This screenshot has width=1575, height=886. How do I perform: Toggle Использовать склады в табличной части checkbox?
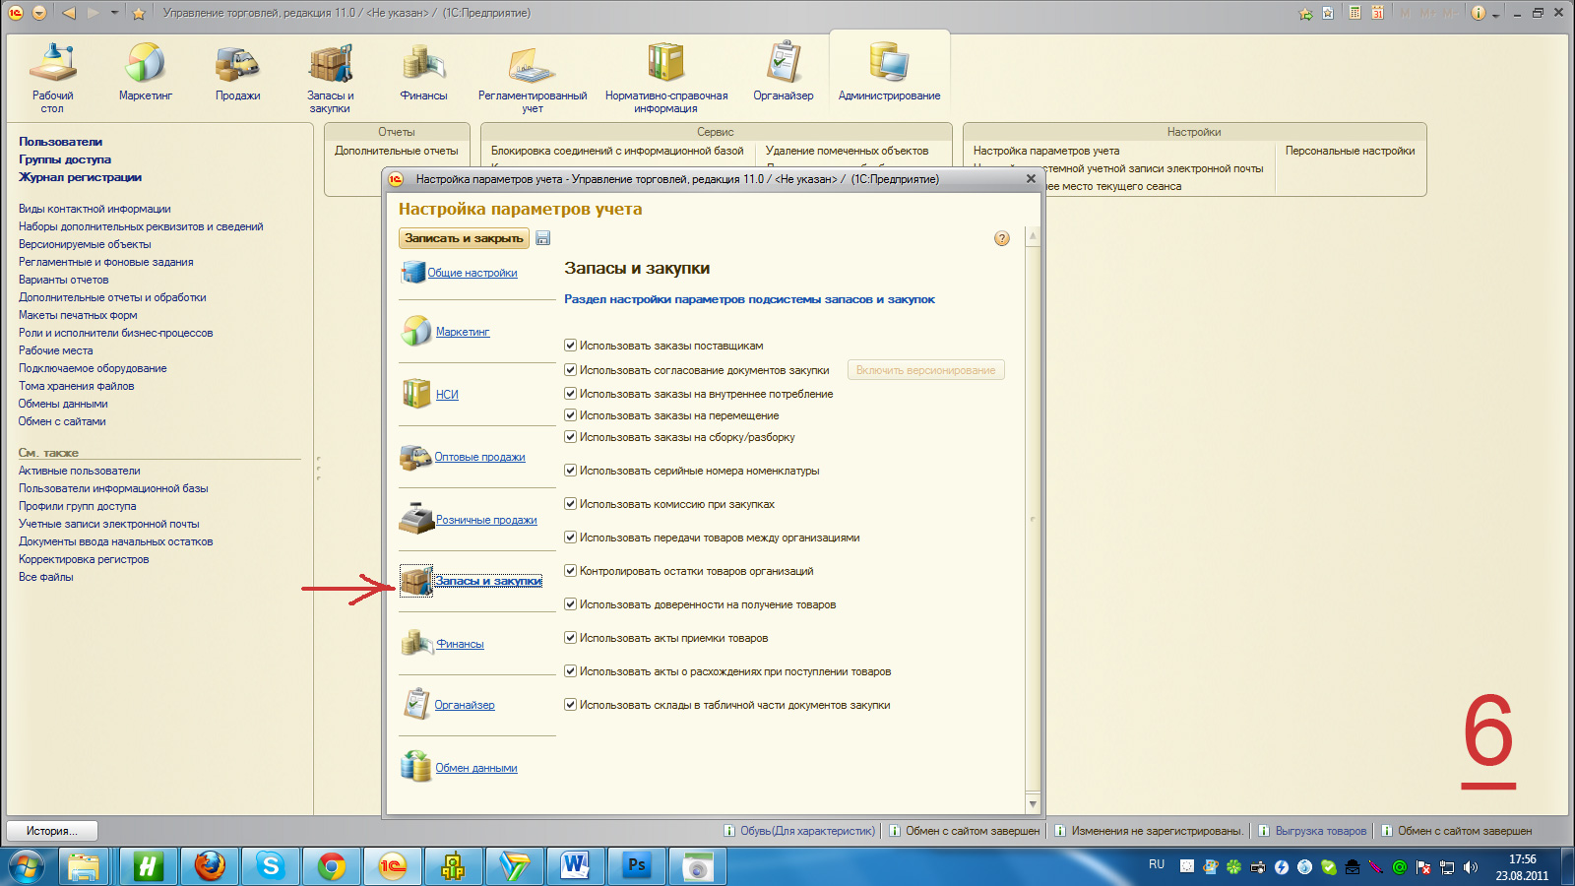(x=570, y=705)
